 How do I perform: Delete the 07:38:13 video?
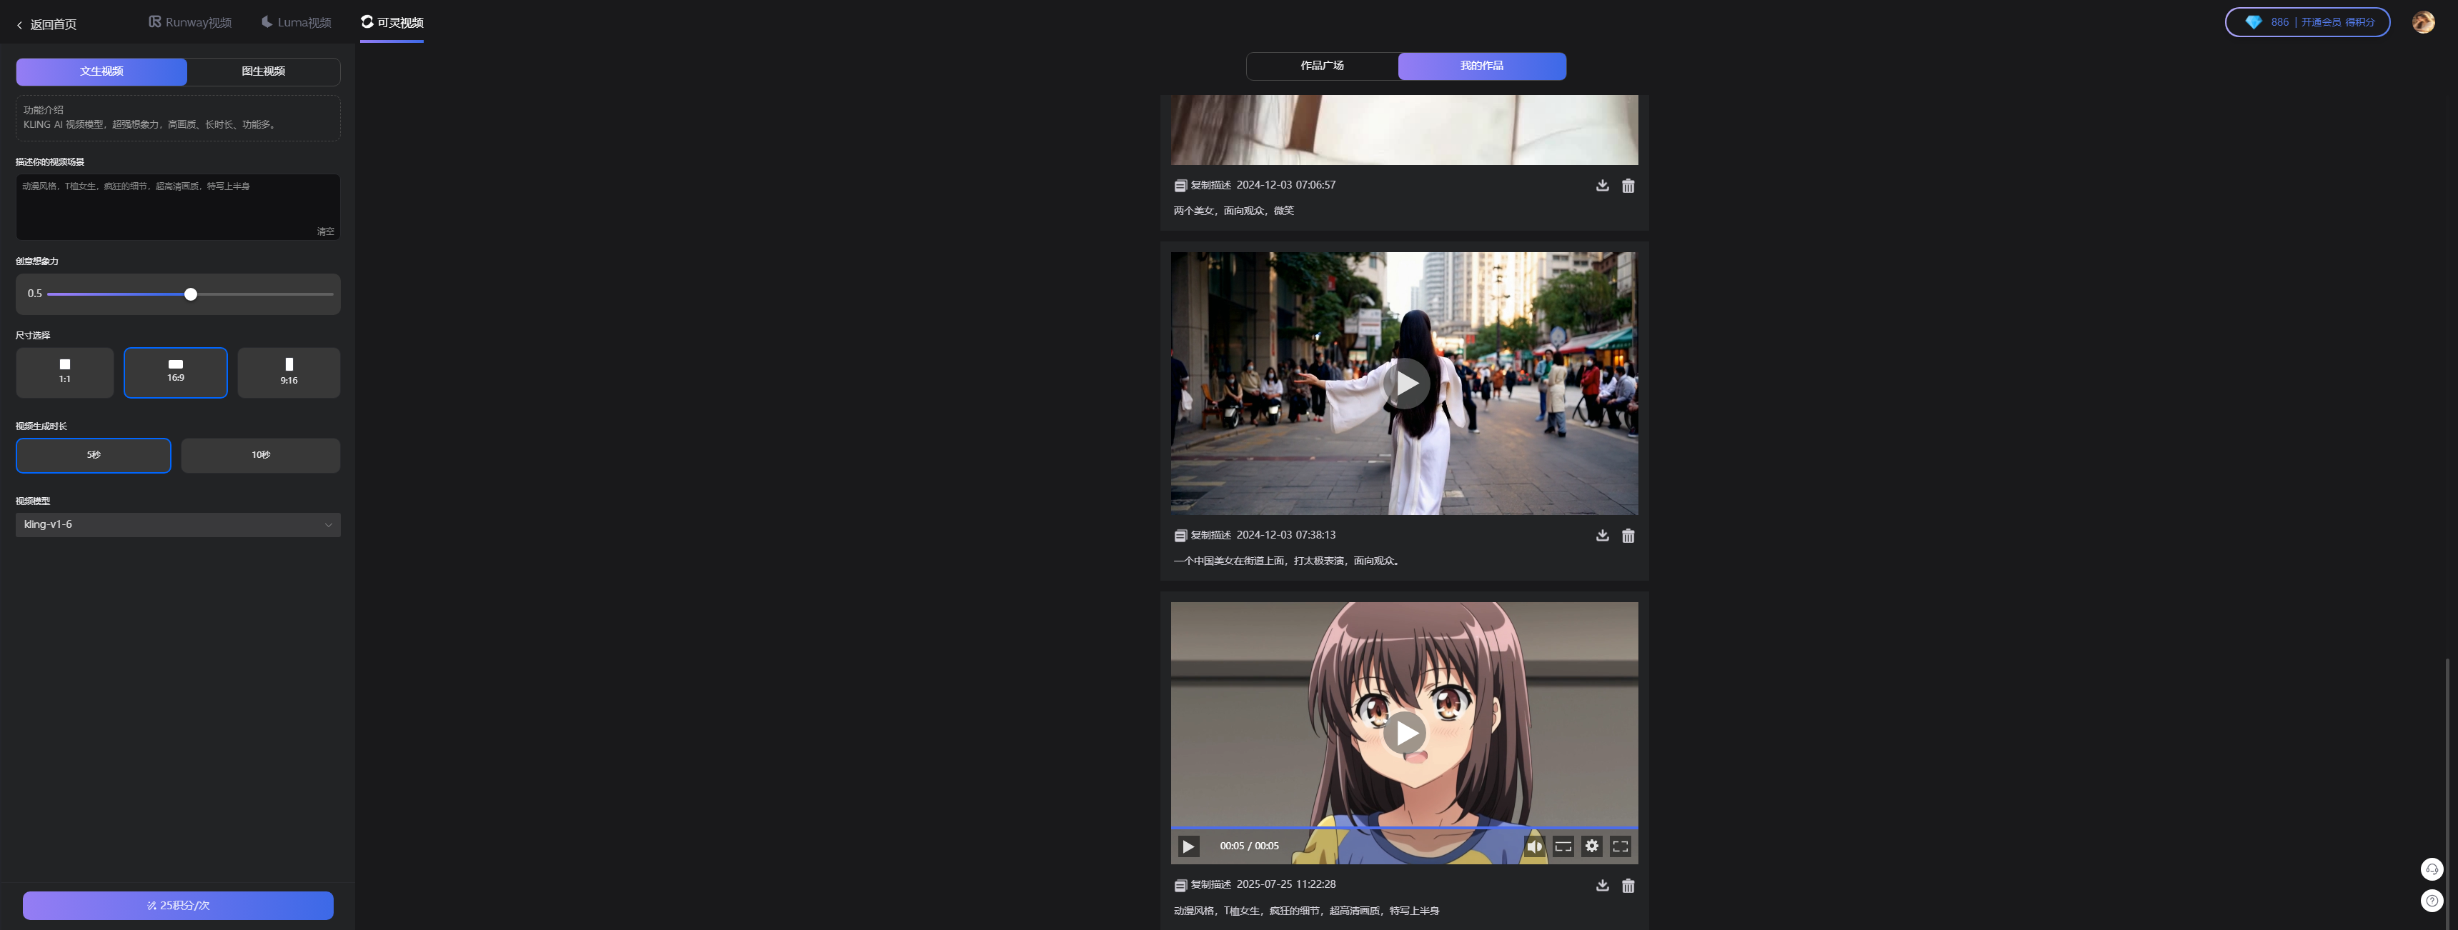coord(1628,535)
